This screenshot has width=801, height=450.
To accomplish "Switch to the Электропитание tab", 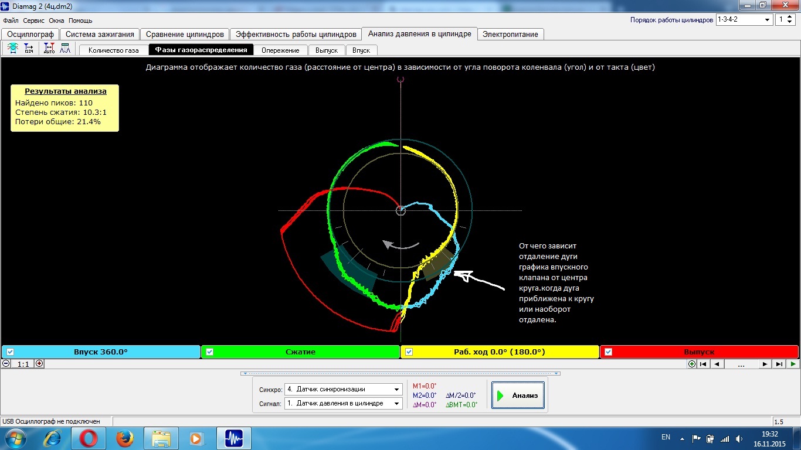I will [510, 34].
